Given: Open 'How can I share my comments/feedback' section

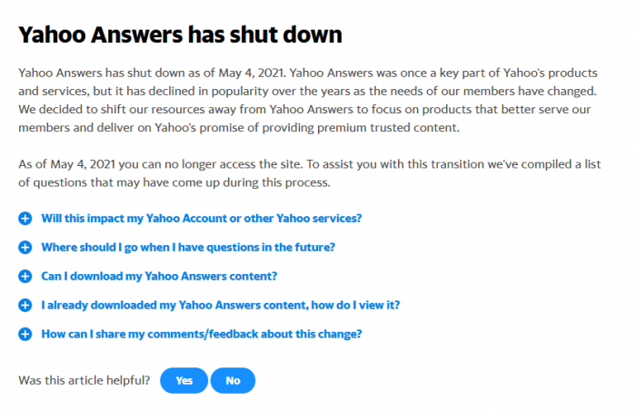Looking at the screenshot, I should [x=201, y=334].
